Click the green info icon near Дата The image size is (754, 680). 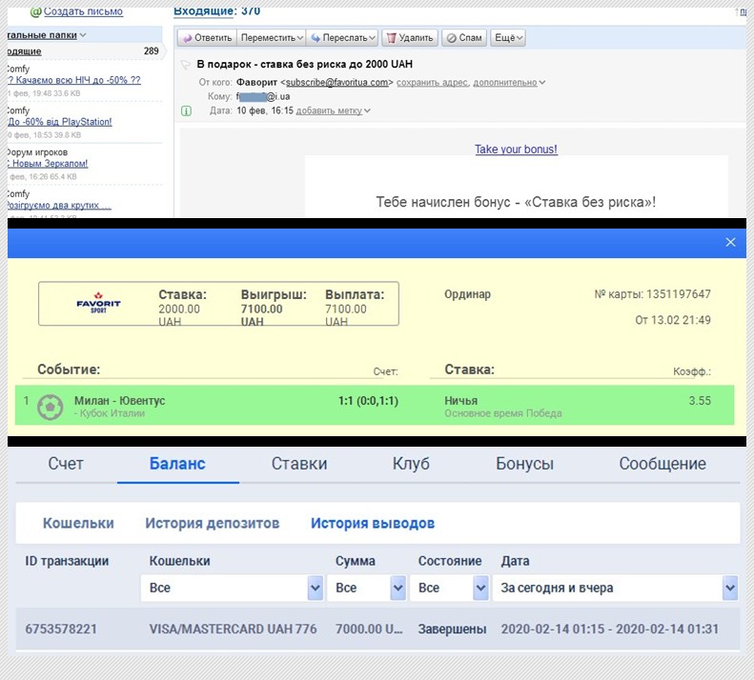click(x=186, y=111)
